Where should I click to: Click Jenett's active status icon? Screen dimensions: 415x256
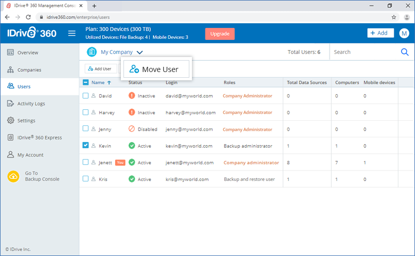132,162
